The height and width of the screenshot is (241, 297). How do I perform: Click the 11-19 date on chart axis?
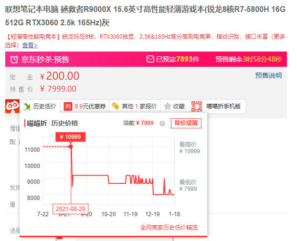tap(130, 214)
